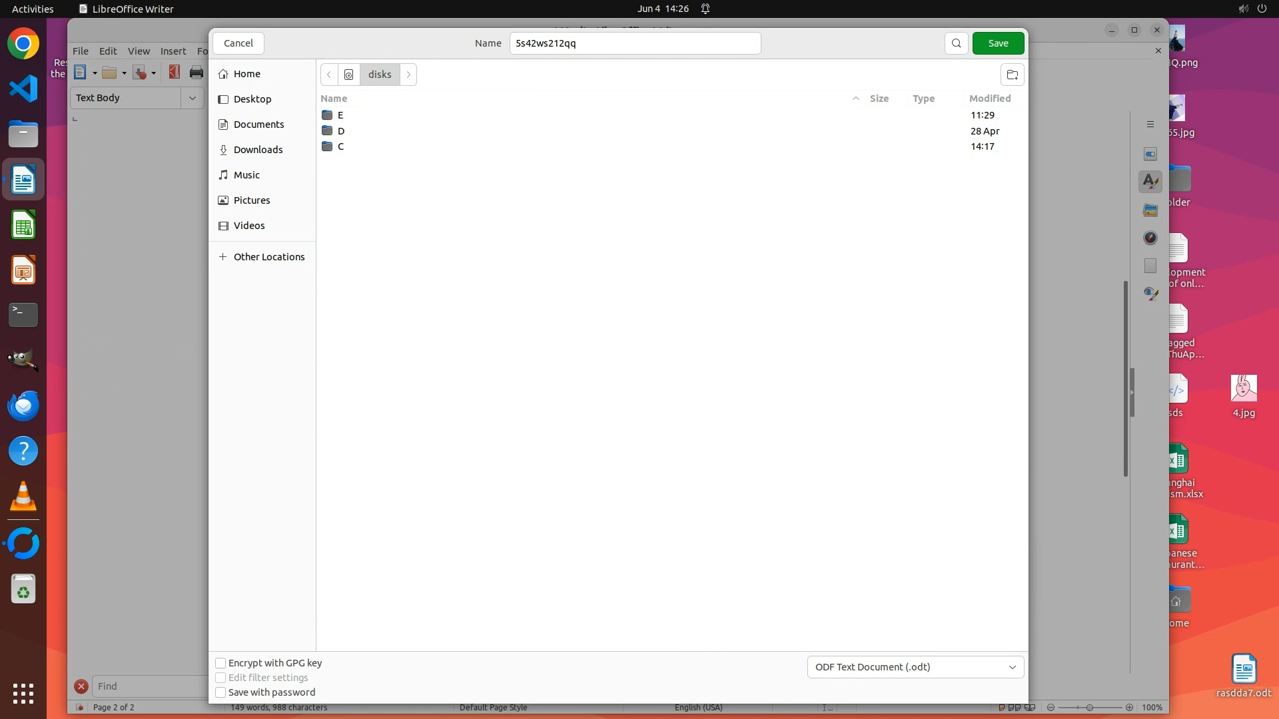Check Save with password option
The width and height of the screenshot is (1279, 719).
tap(220, 692)
